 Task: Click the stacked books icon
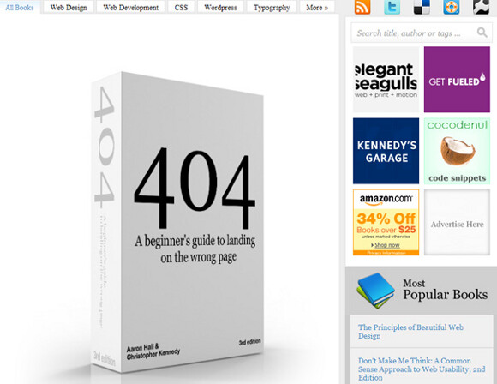[376, 291]
